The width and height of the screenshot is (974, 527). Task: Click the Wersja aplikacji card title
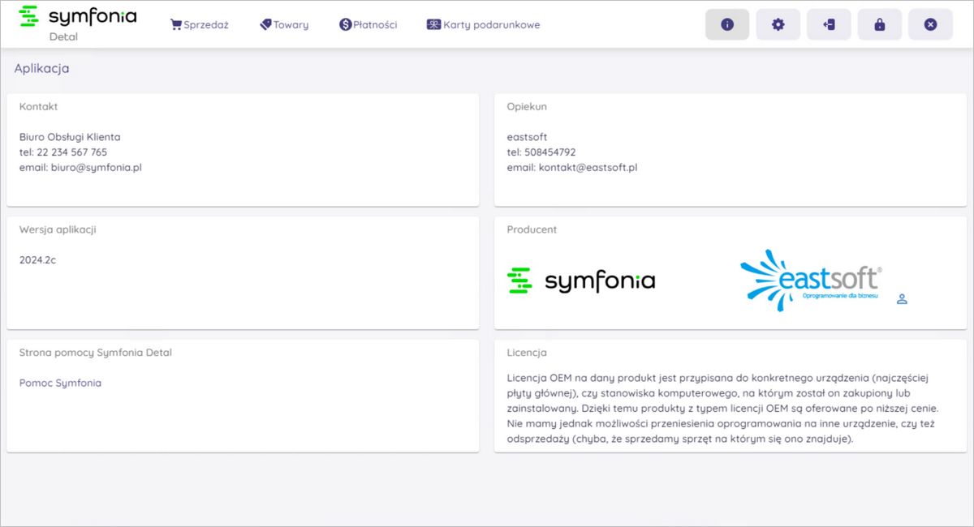click(x=58, y=229)
